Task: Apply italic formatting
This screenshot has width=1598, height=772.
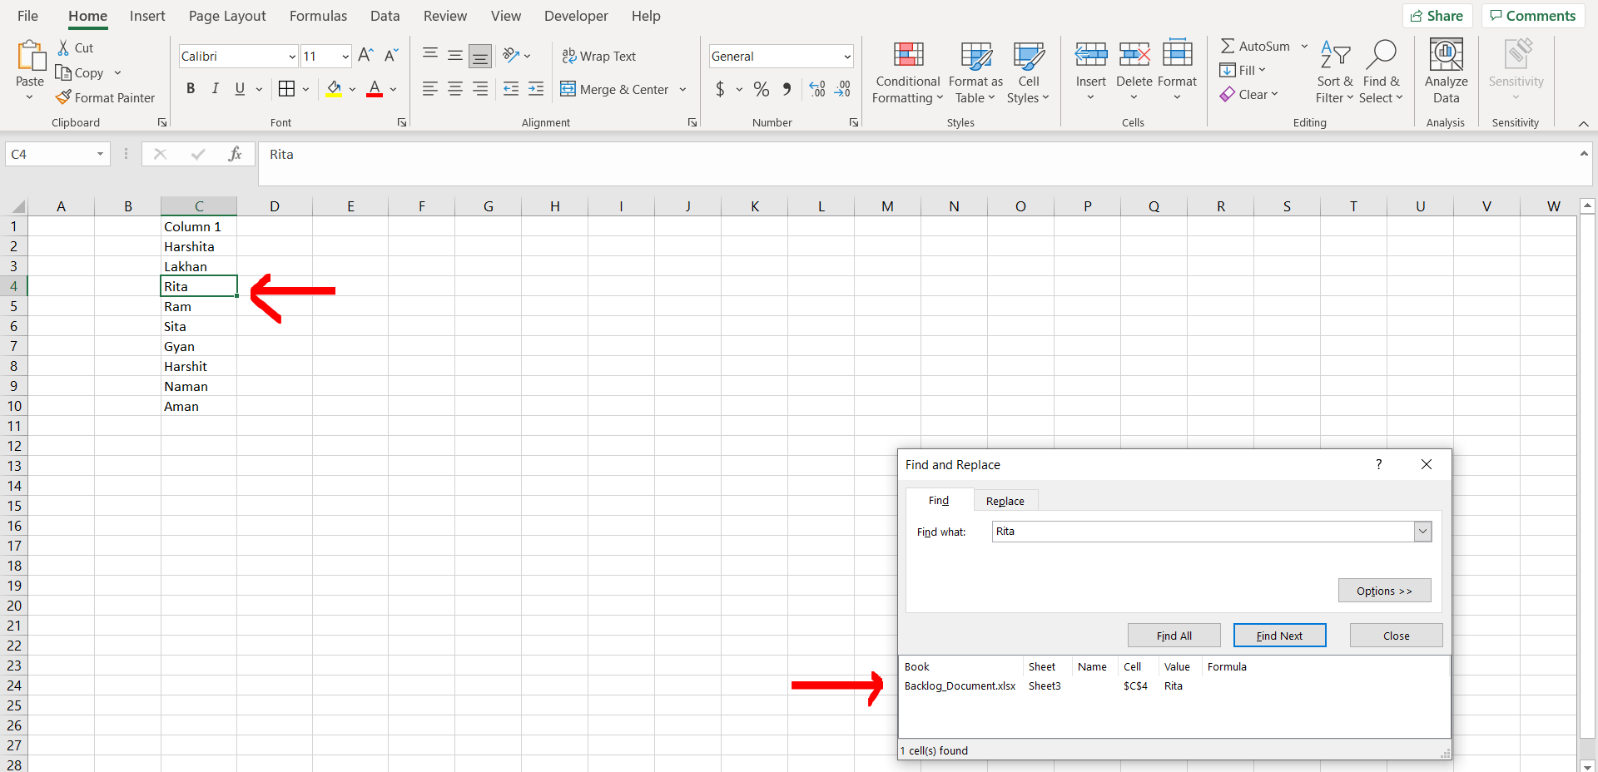Action: point(215,89)
